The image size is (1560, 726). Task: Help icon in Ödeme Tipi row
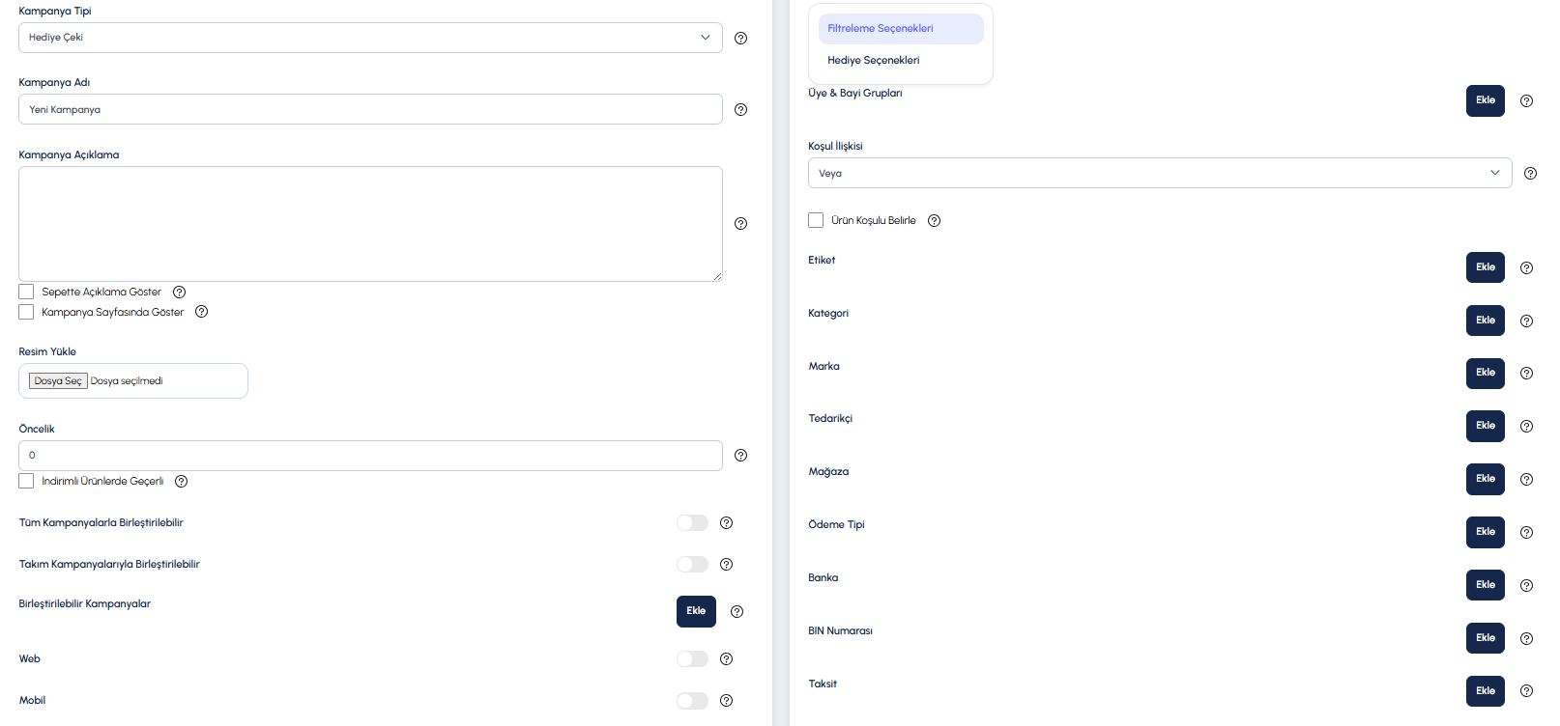tap(1526, 532)
